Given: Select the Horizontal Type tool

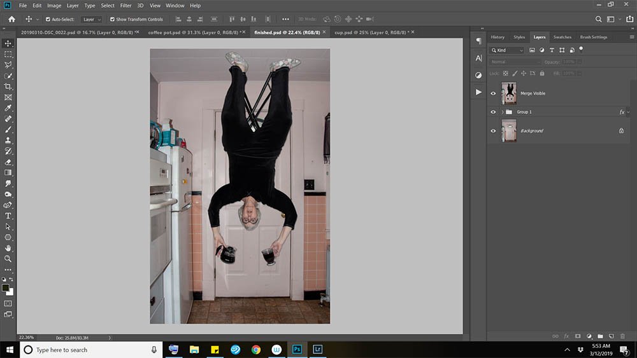Looking at the screenshot, I should pos(8,216).
